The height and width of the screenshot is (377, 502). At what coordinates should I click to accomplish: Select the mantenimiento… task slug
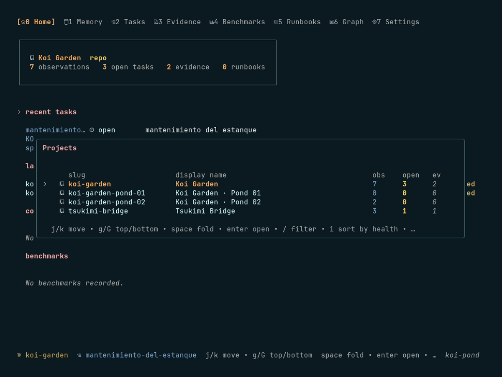click(55, 130)
